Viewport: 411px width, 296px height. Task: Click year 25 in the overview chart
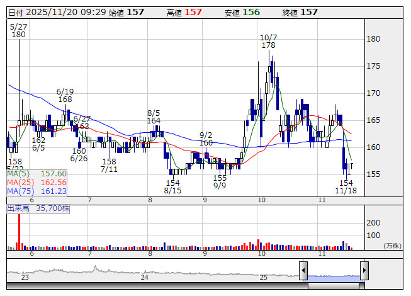click(x=264, y=277)
